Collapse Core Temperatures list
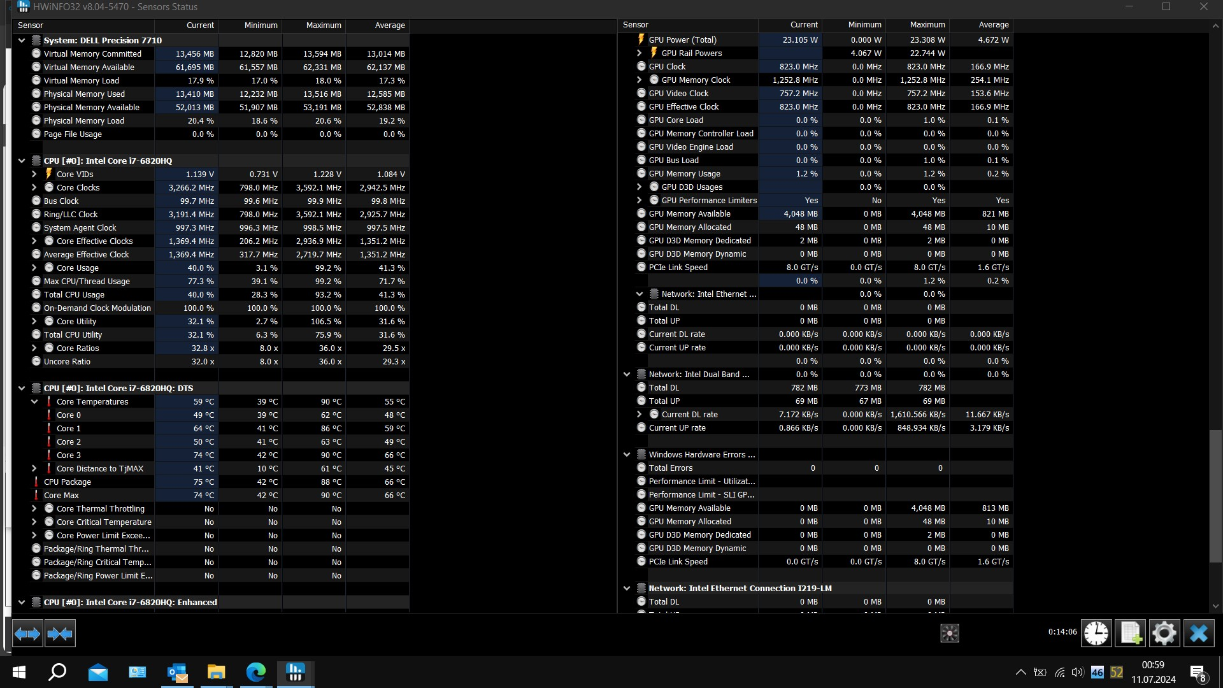Viewport: 1223px width, 688px height. click(34, 401)
